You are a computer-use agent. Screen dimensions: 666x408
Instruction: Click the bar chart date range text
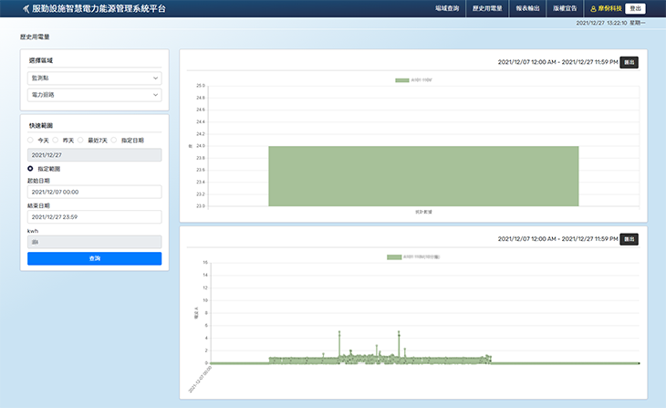557,62
